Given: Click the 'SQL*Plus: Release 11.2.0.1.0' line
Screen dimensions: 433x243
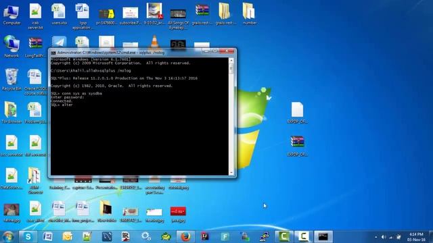Looking at the screenshot, I should coord(124,78).
